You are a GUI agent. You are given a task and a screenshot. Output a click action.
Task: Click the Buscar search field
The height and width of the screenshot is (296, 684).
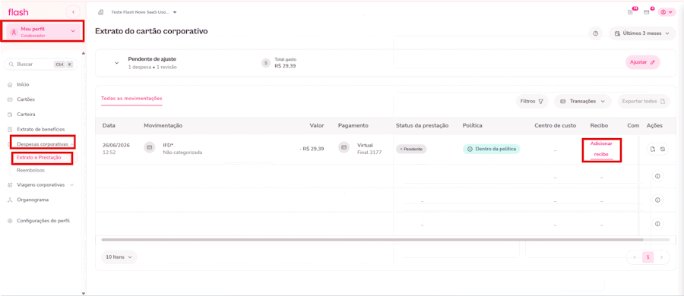[x=40, y=64]
